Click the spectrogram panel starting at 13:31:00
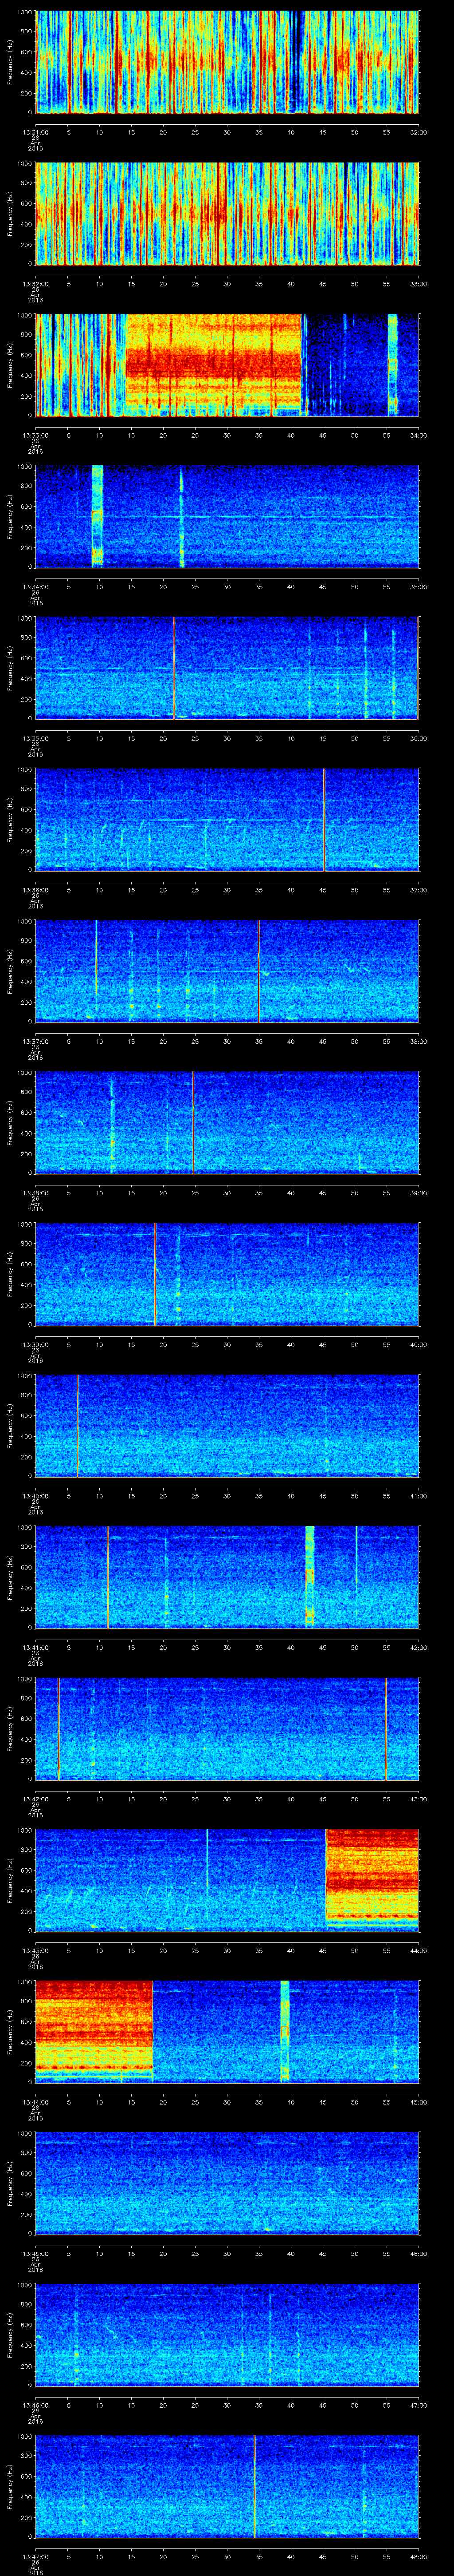 click(x=227, y=62)
